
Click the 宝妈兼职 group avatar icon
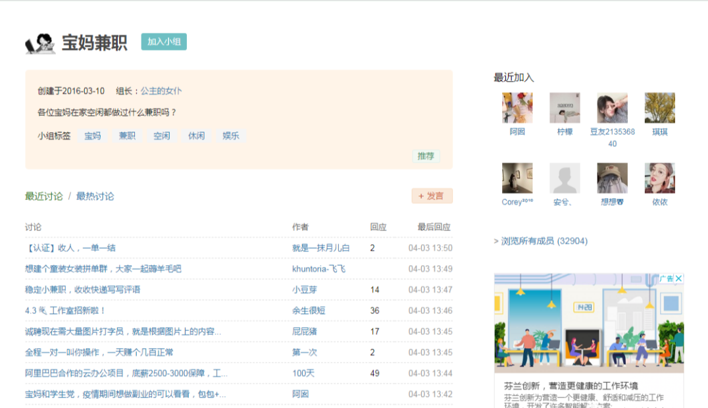click(40, 43)
